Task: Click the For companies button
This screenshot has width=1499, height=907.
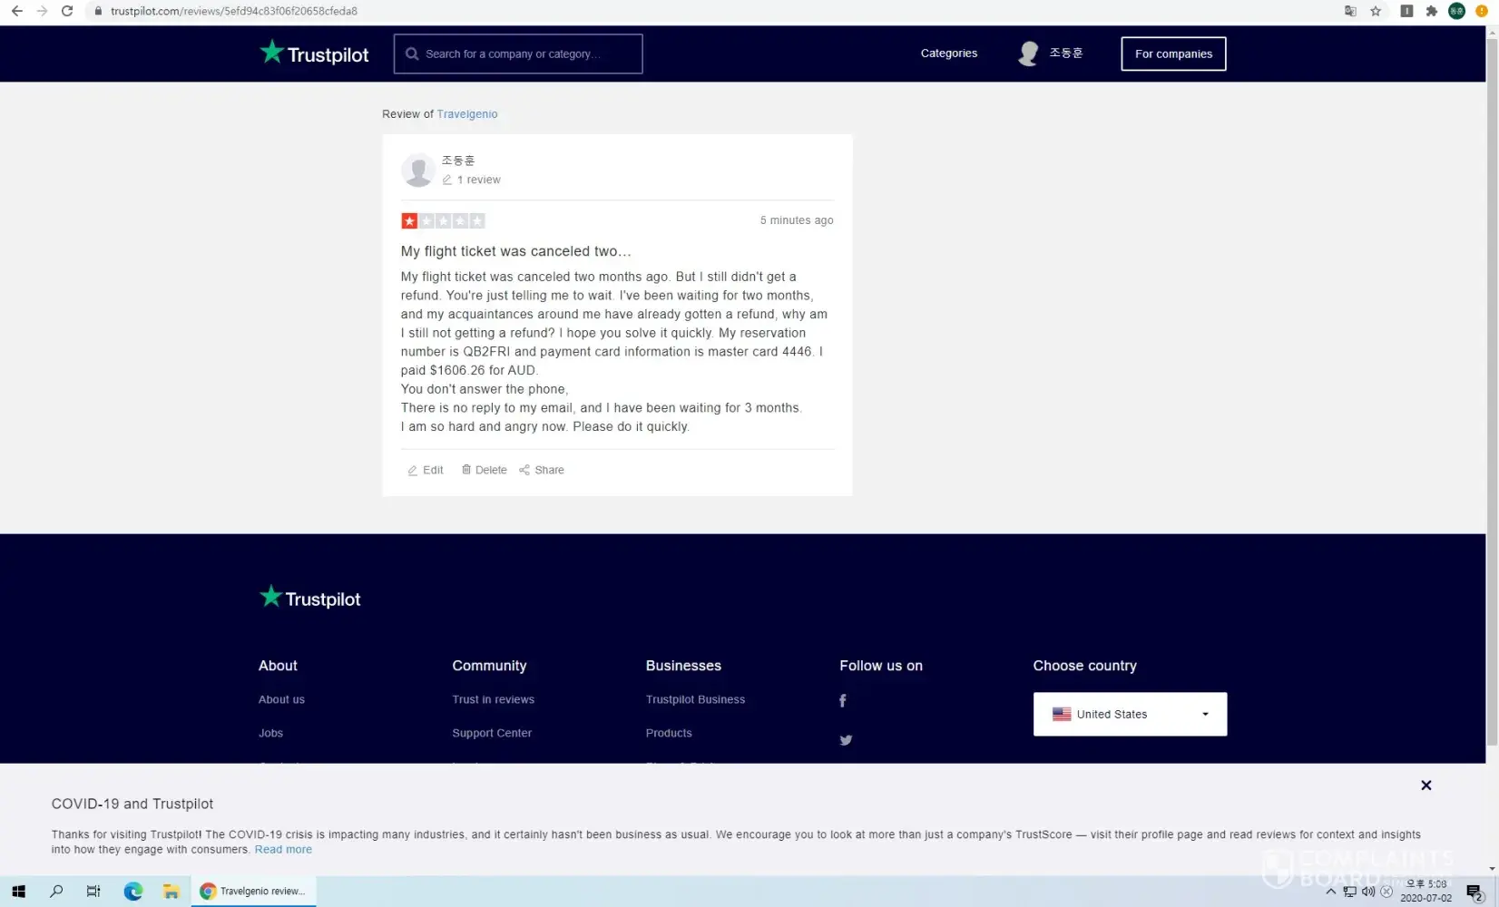Action: [x=1173, y=54]
